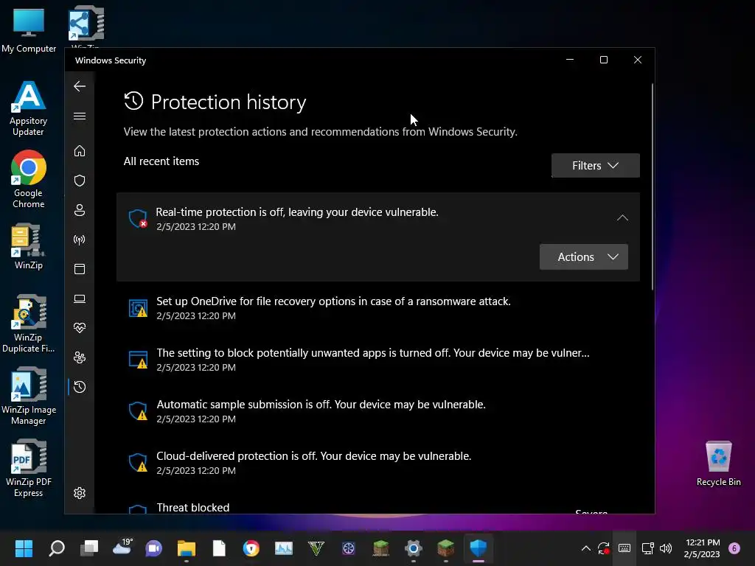The width and height of the screenshot is (755, 566).
Task: Show hidden system tray icons chevron
Action: pos(585,548)
